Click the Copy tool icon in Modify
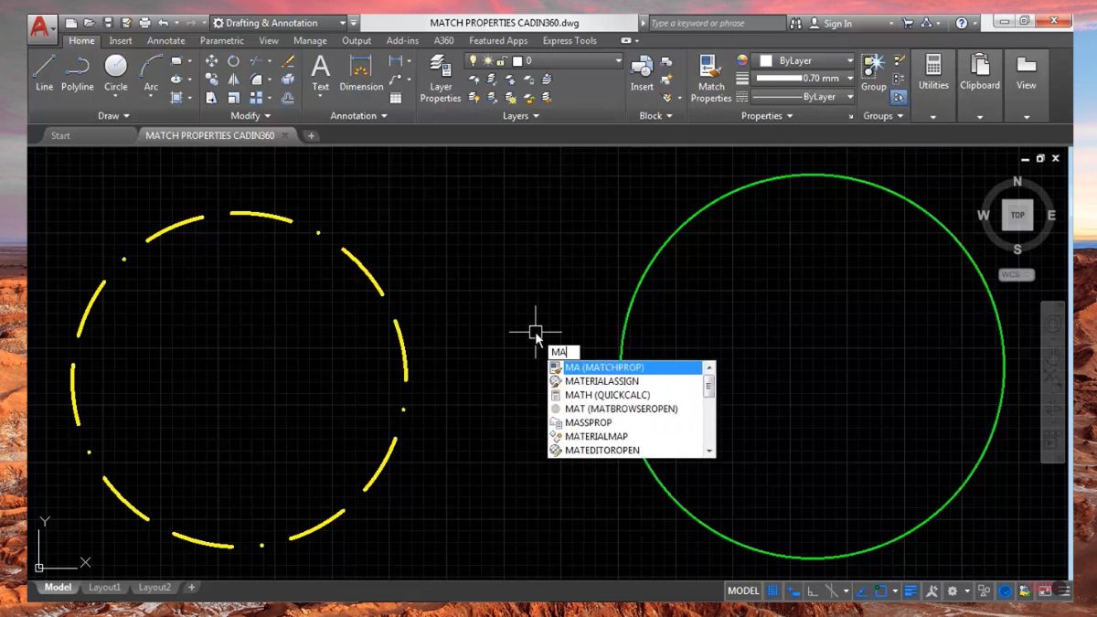This screenshot has width=1097, height=617. click(x=211, y=80)
